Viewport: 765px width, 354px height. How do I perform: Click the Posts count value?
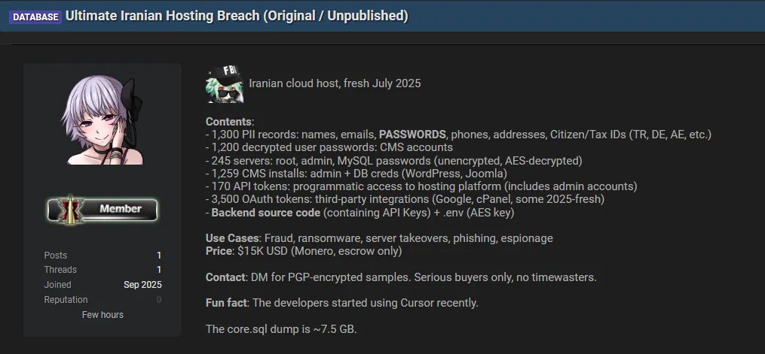click(159, 256)
